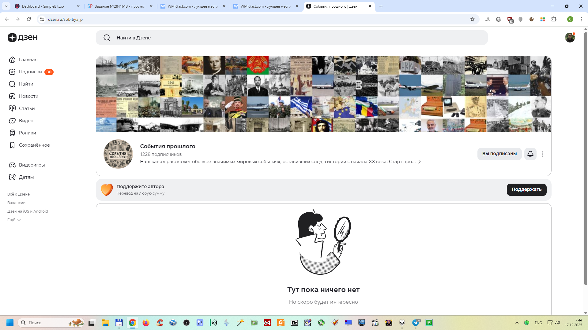Toggle the Вы подписаны subscription button
588x330 pixels.
499,154
